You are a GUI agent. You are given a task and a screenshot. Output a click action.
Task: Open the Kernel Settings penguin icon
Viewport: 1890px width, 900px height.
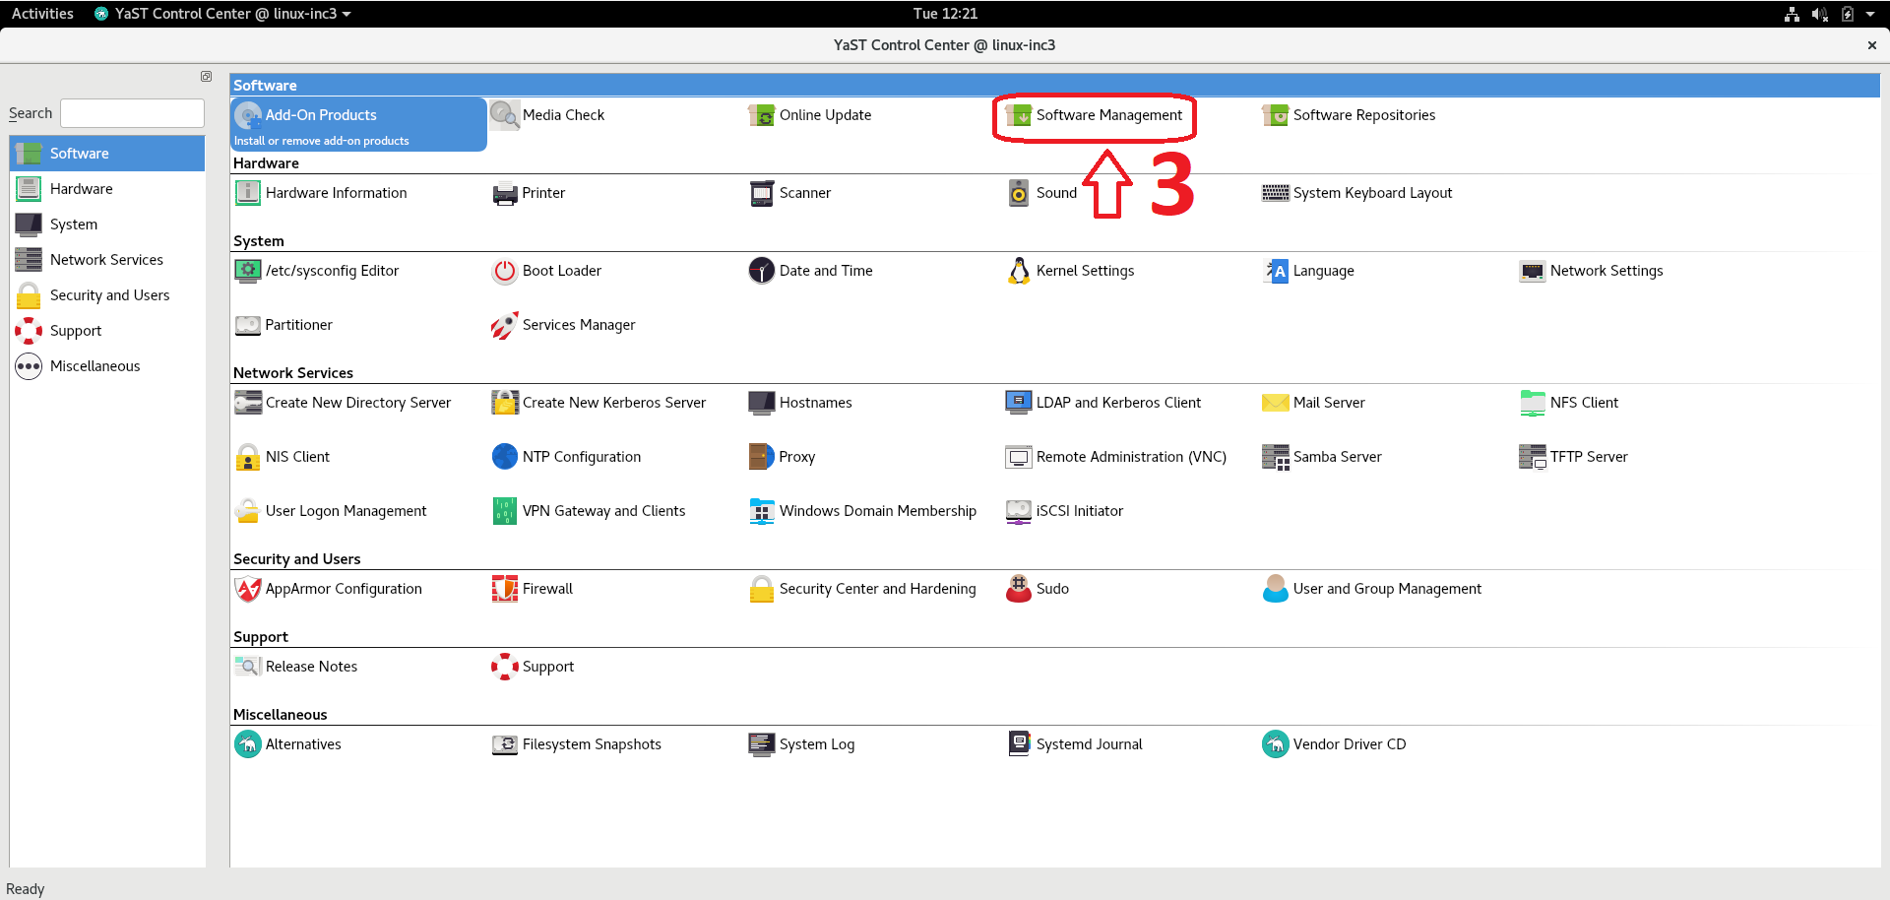point(1019,271)
